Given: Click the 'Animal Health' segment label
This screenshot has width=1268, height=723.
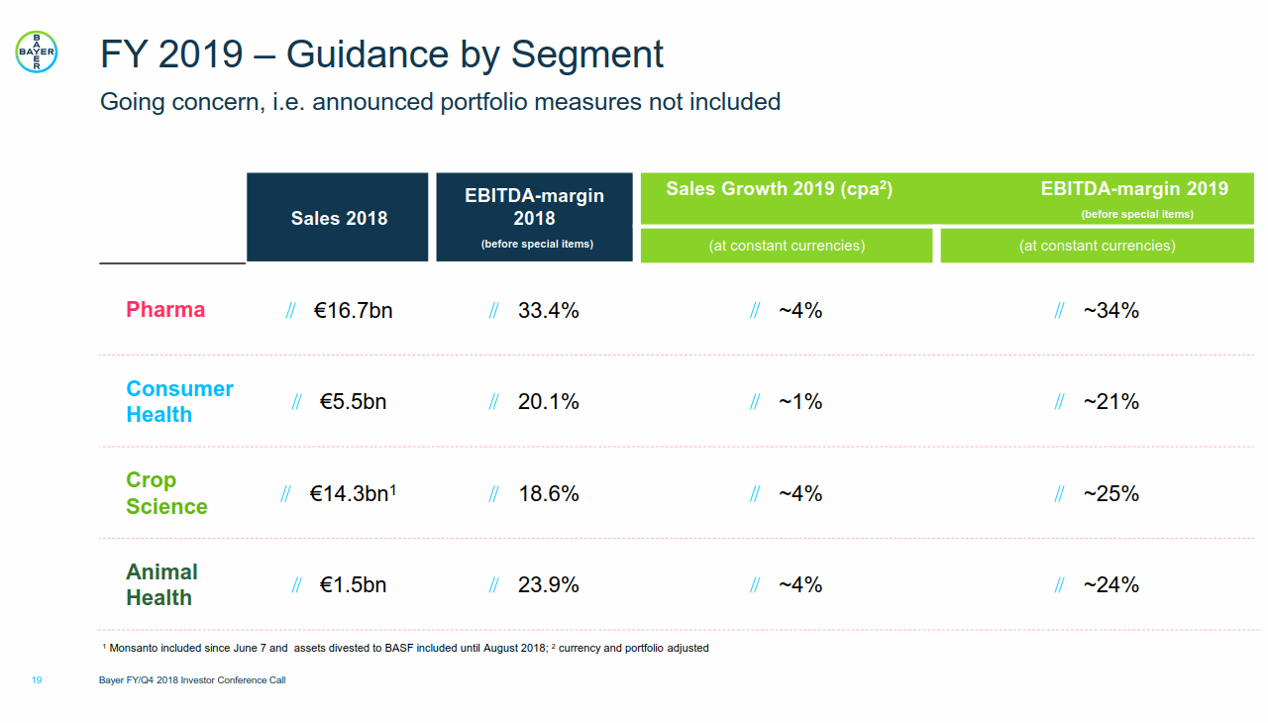Looking at the screenshot, I should pyautogui.click(x=161, y=585).
